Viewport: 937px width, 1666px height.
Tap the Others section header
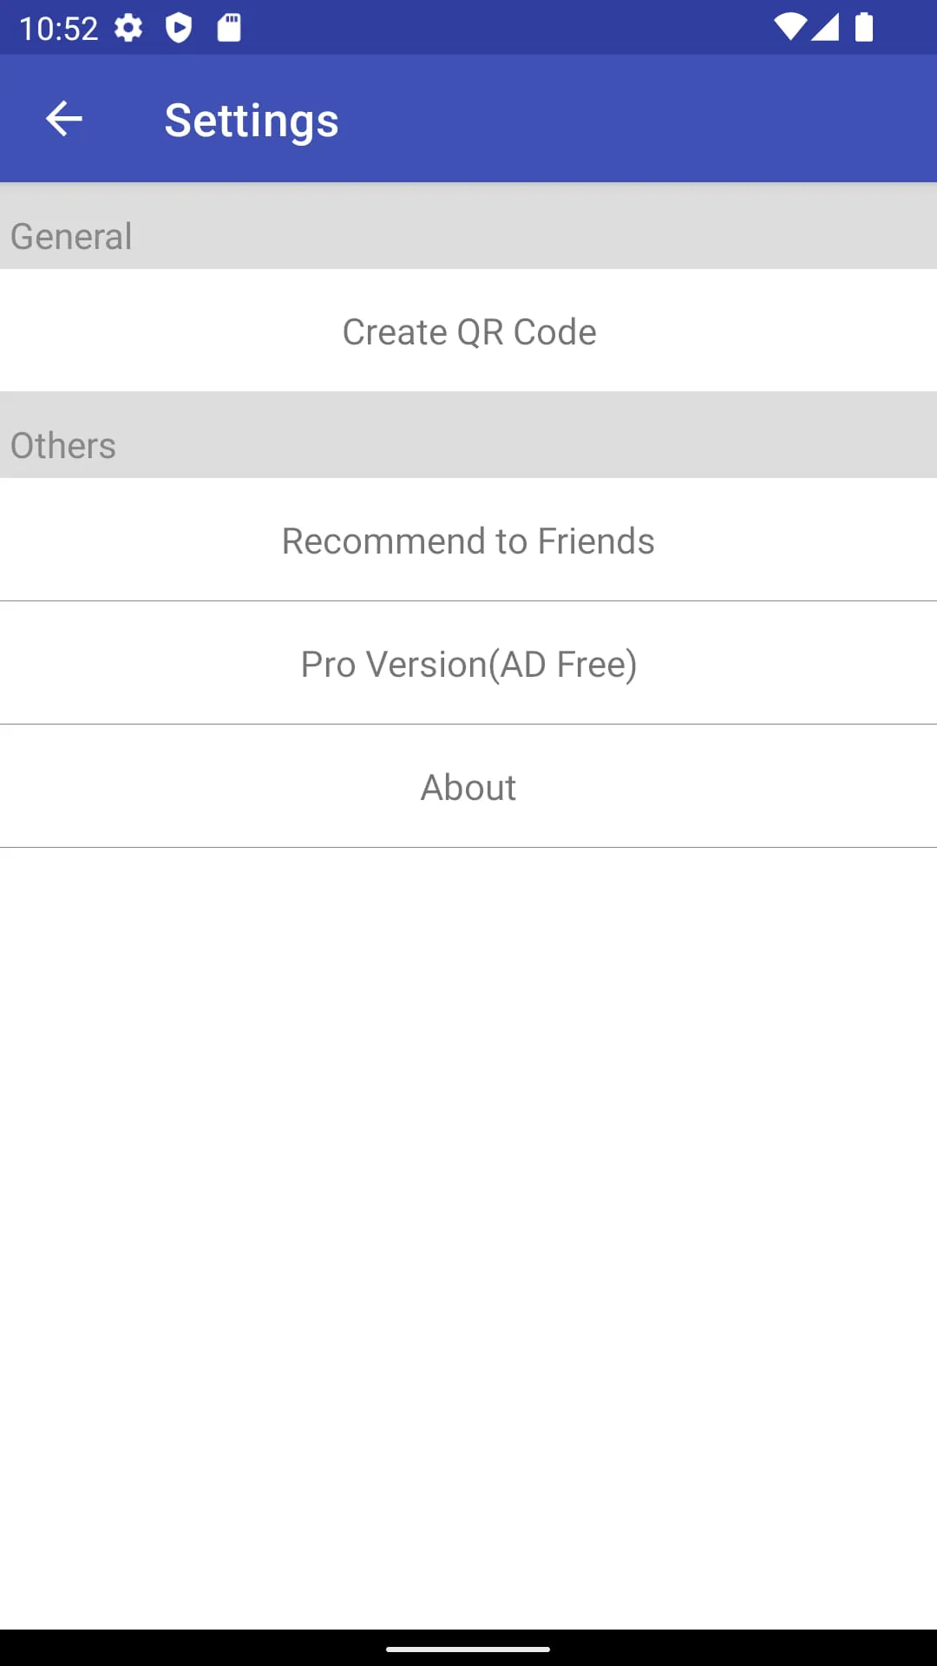(x=63, y=445)
